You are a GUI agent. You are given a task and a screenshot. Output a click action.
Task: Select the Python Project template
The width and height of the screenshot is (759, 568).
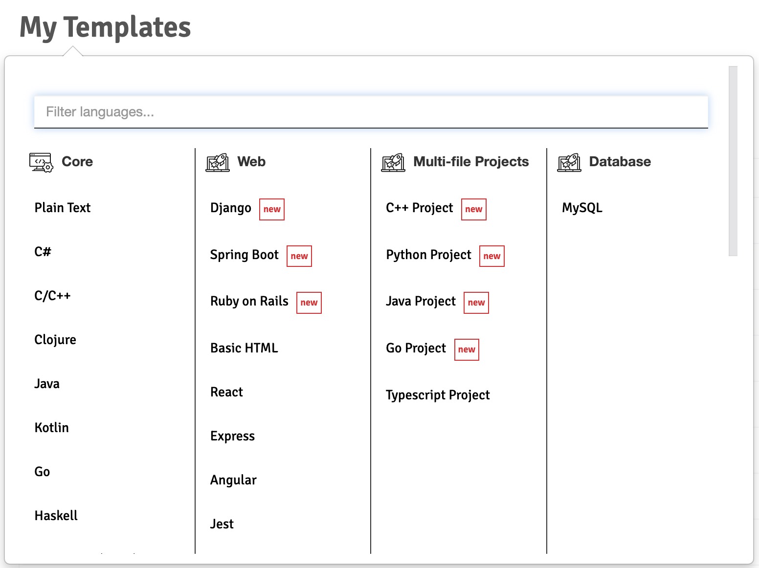[x=428, y=255]
